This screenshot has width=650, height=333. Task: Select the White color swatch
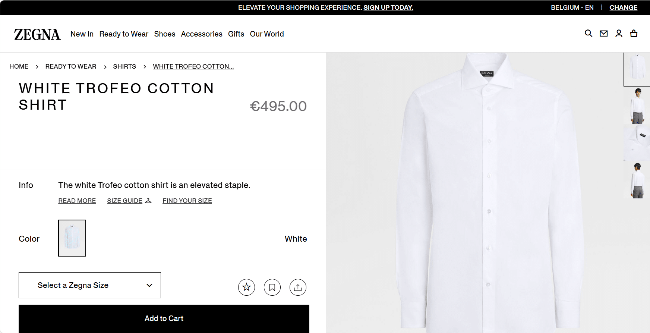pos(72,238)
